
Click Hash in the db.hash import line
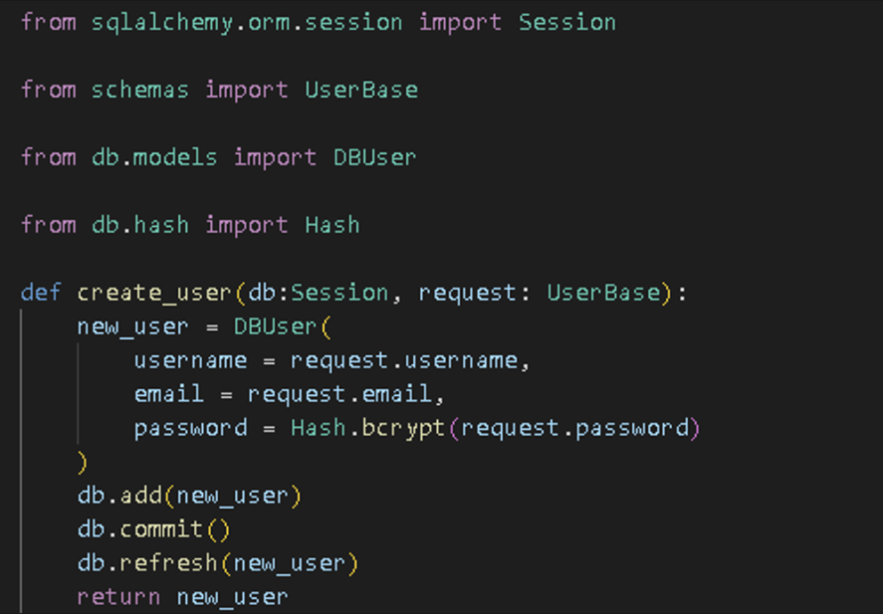[x=332, y=225]
